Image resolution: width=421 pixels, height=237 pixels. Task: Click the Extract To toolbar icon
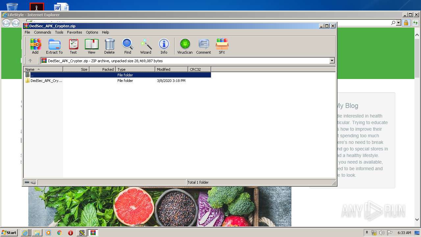[54, 46]
